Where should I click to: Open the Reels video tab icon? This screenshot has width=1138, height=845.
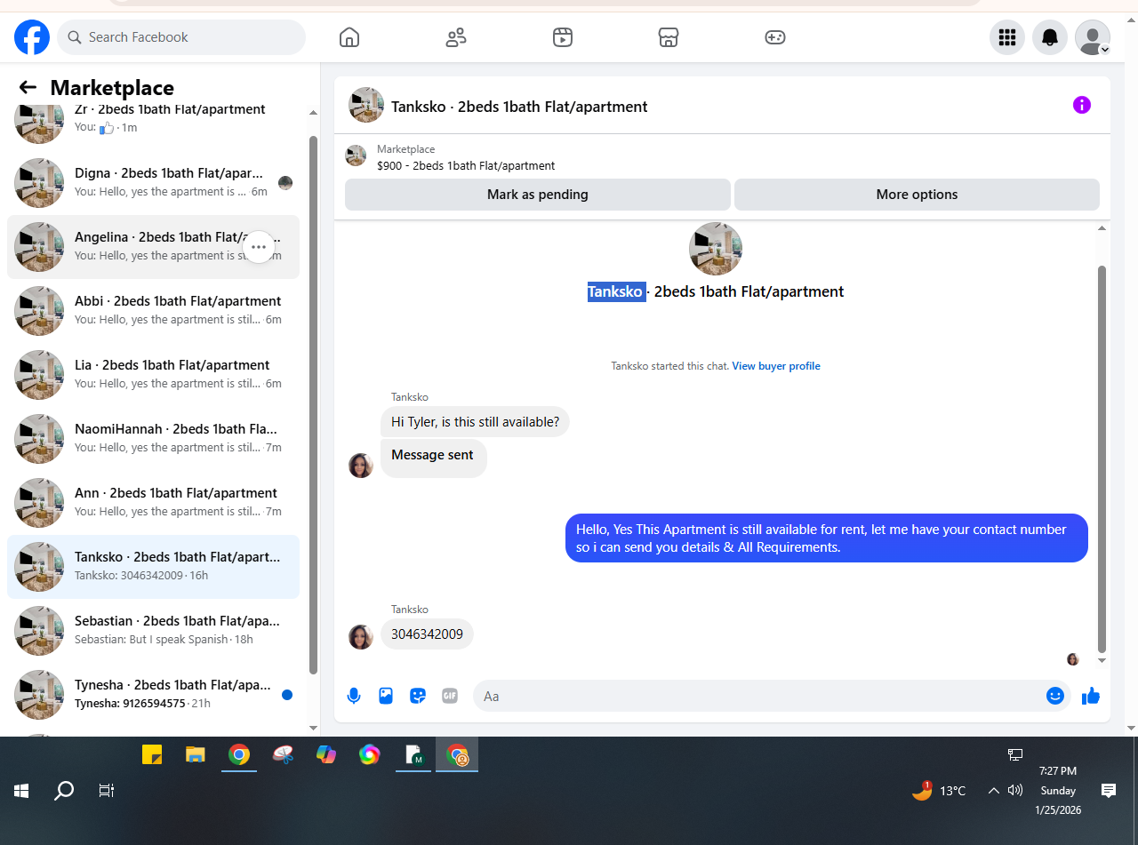pyautogui.click(x=563, y=37)
